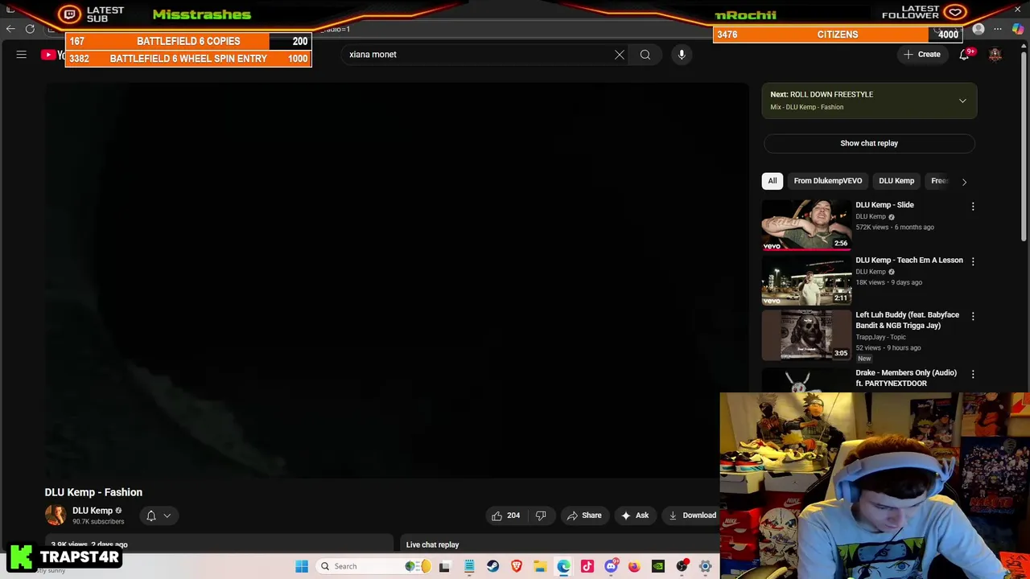
Task: Click the 'DLU Kemp - Fashion' video title
Action: (x=93, y=492)
